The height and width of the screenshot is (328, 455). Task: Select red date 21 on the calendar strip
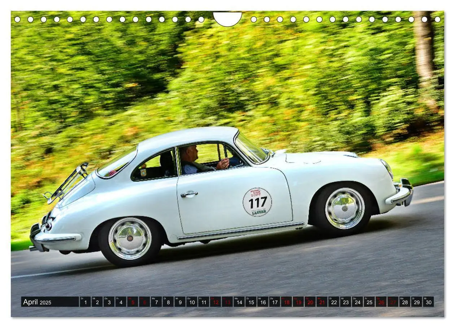pos(322,302)
